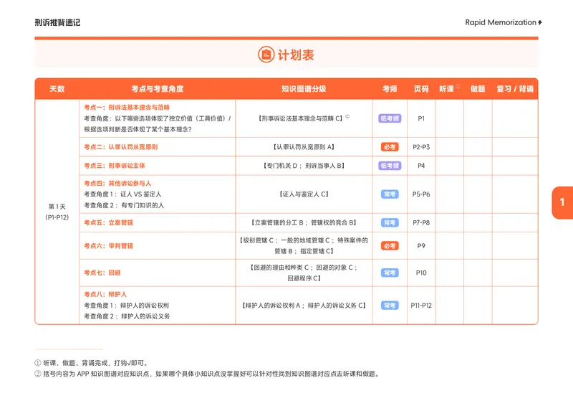
Task: Click page number cell P9
Action: click(421, 245)
